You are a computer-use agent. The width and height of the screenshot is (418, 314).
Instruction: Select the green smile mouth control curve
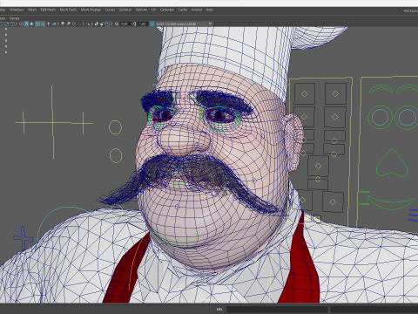391,202
